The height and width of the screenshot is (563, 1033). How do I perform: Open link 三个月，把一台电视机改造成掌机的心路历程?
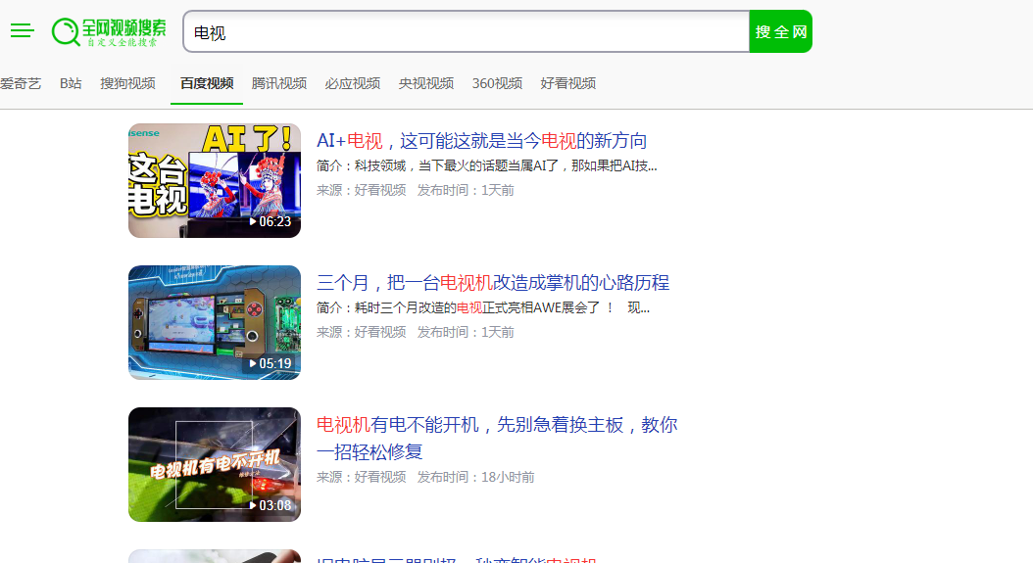[x=493, y=283]
